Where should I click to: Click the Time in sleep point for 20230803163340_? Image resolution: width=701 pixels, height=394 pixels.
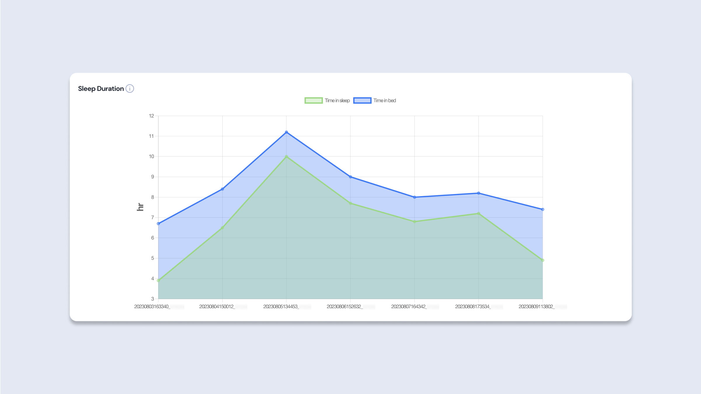tap(159, 280)
